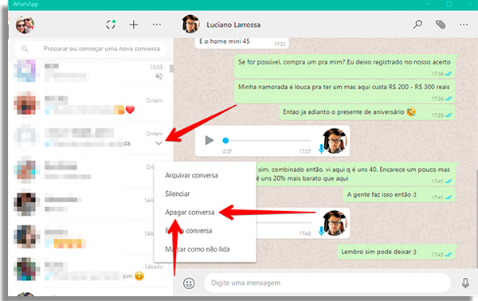Viewport: 478px width, 301px height.
Task: Click sender avatar on the 17:43 voice message
Action: 335,223
